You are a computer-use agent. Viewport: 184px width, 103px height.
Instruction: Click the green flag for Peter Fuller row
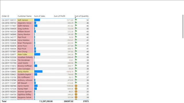tap(76, 54)
